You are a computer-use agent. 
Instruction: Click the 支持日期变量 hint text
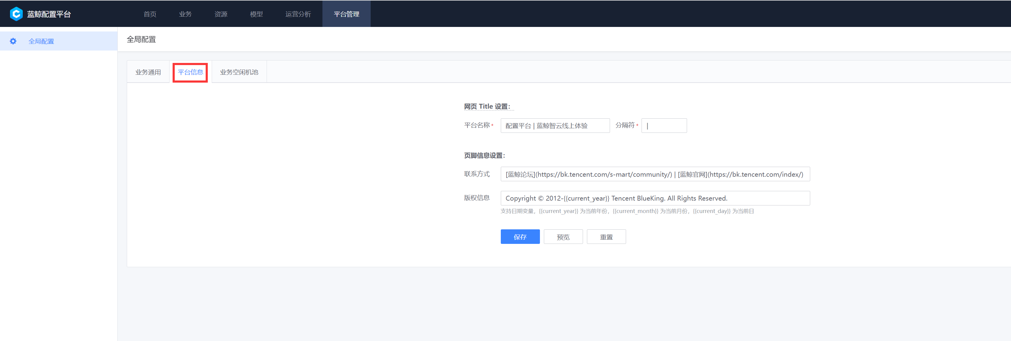coord(627,211)
